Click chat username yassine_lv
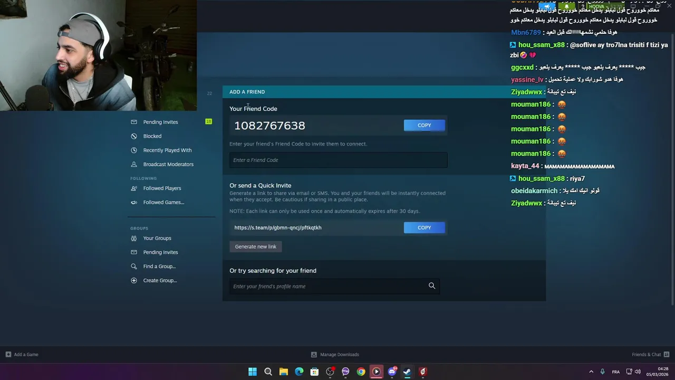This screenshot has height=380, width=675. pos(527,80)
